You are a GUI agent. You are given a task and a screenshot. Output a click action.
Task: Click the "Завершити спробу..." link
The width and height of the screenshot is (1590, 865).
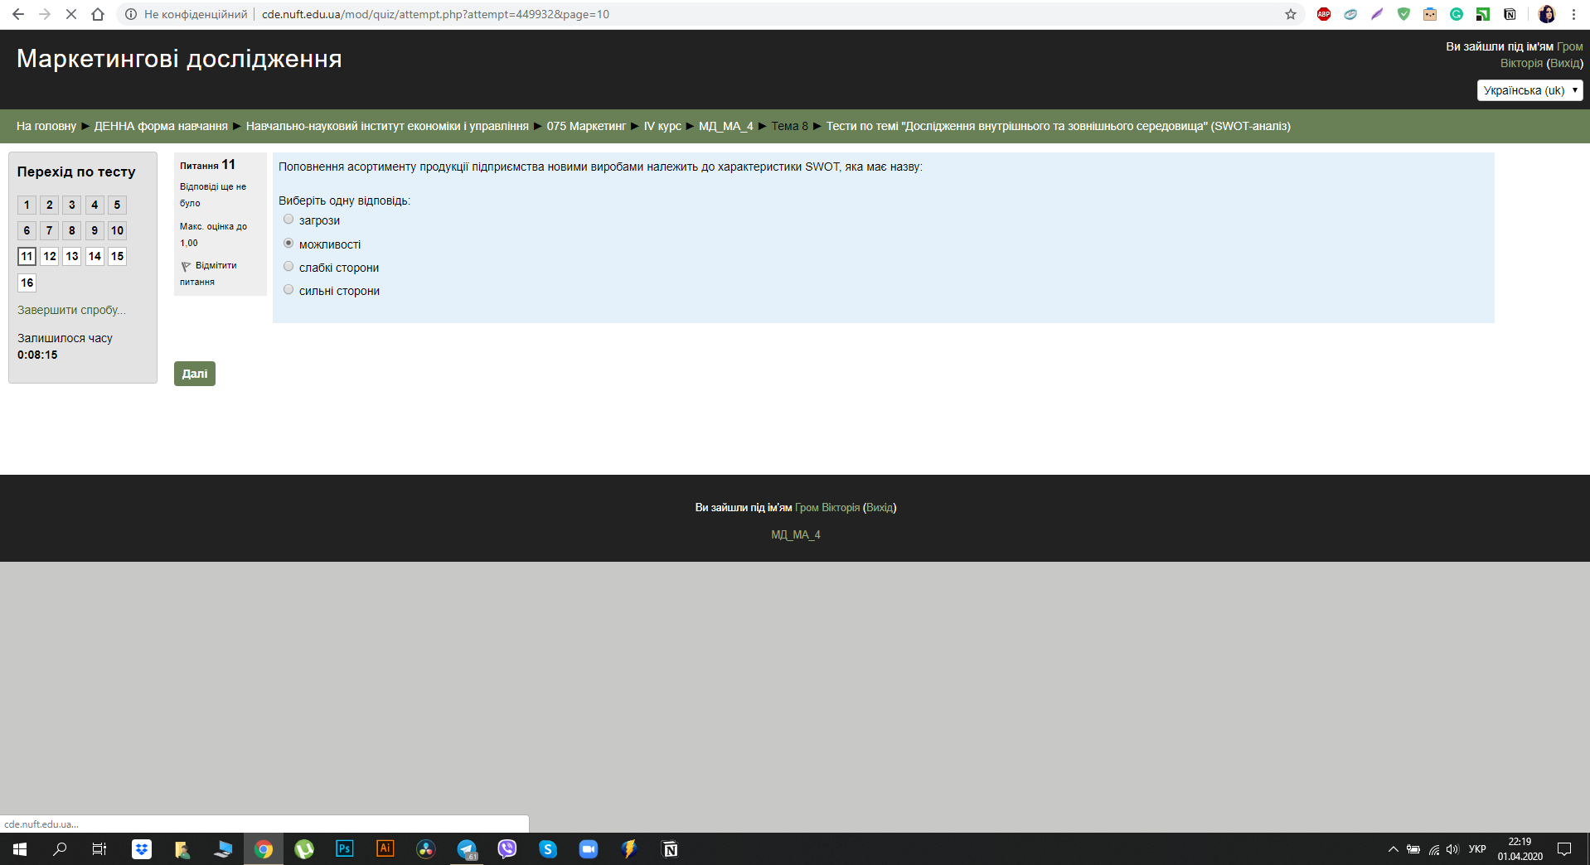pyautogui.click(x=71, y=310)
